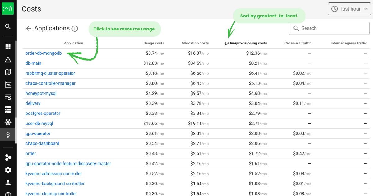
Task: Open the nodes server stack icon
Action: point(8,110)
